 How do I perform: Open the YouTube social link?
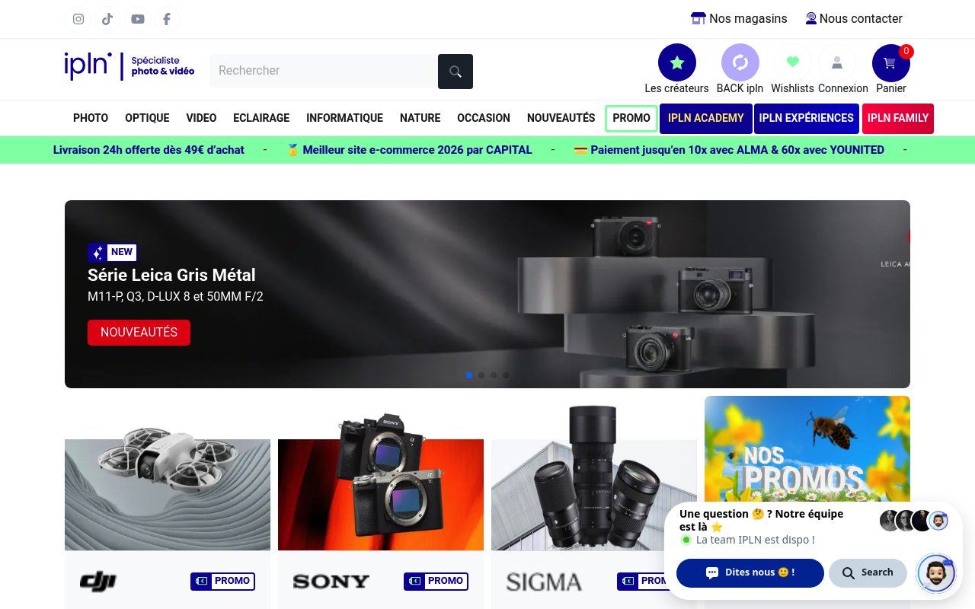[137, 19]
